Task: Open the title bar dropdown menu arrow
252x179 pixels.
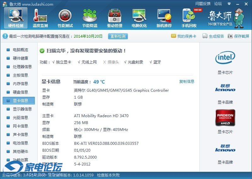Action: tap(229, 4)
